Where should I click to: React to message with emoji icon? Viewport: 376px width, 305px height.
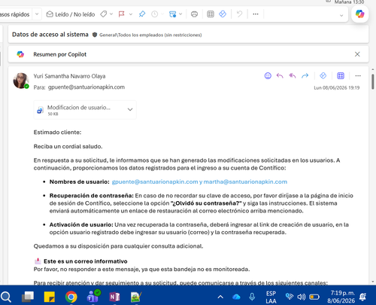coord(268,75)
